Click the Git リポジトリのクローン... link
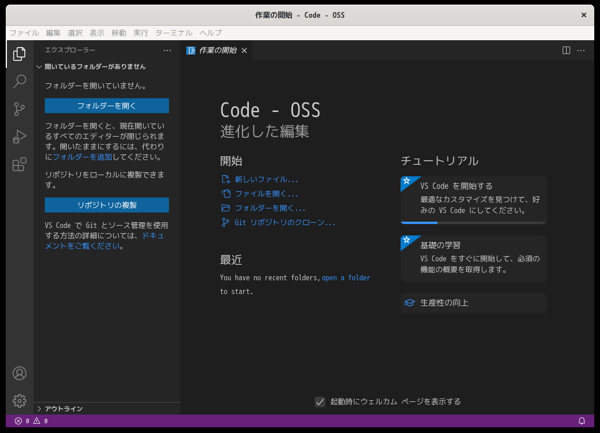This screenshot has width=600, height=433. click(x=285, y=222)
